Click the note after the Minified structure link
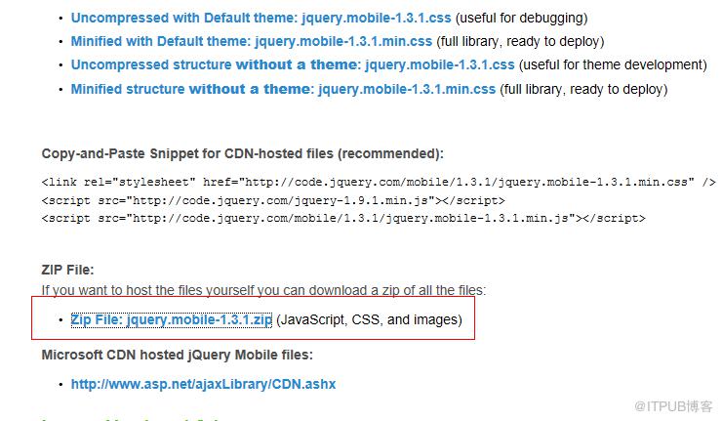The width and height of the screenshot is (722, 421). click(583, 89)
